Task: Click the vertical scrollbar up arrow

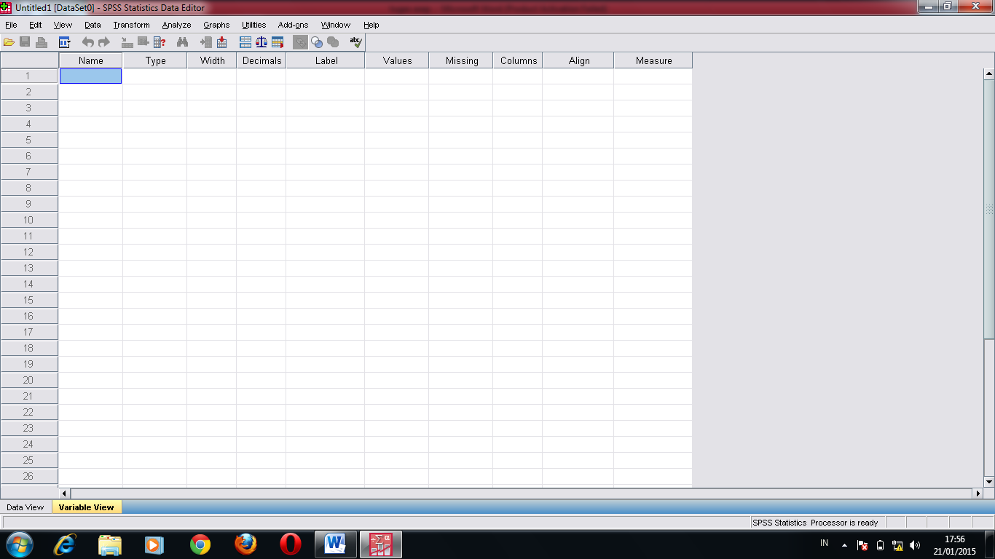Action: point(988,74)
